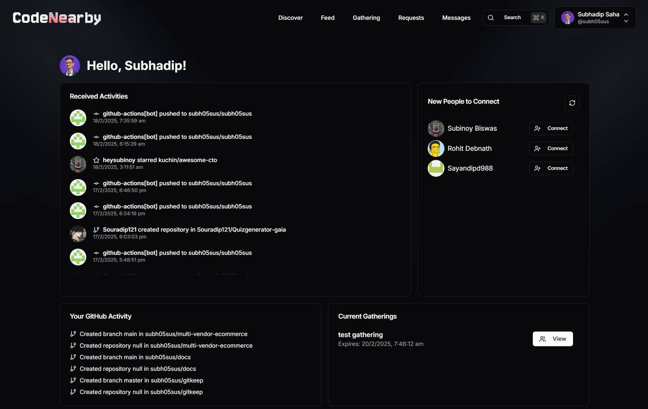Click Subinoy Biswas's avatar

click(436, 128)
